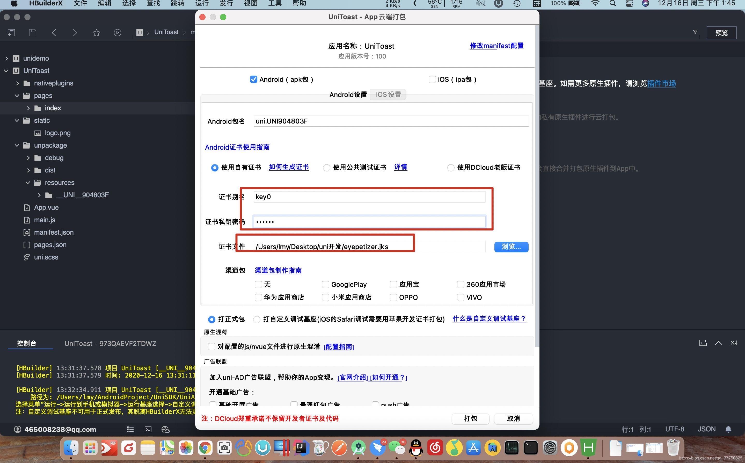
Task: Open the Android证书使用指南 link
Action: (237, 147)
